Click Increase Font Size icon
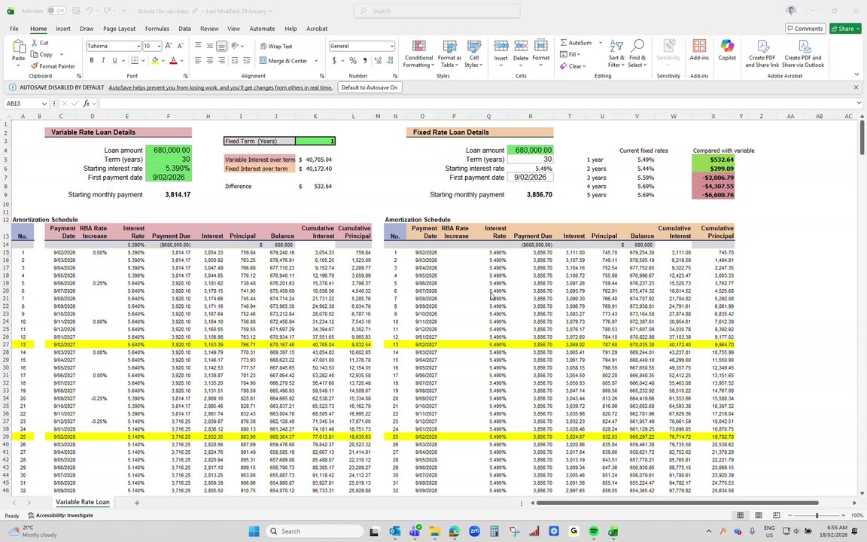The height and width of the screenshot is (542, 867). [x=168, y=46]
